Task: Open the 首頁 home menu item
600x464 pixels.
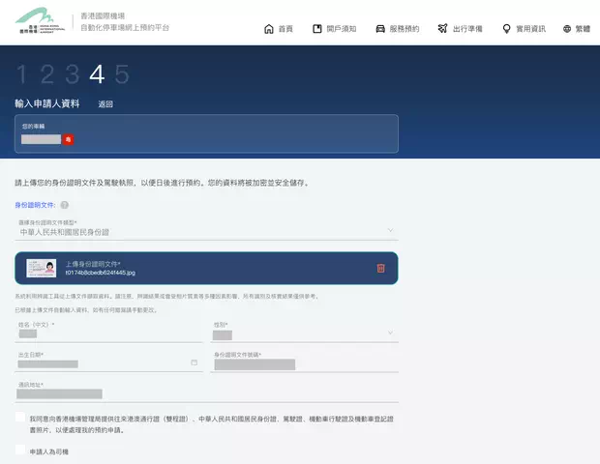Action: 279,29
